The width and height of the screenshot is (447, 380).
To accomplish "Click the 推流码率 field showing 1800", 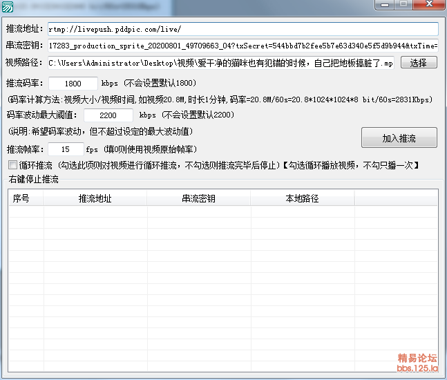I will (73, 83).
